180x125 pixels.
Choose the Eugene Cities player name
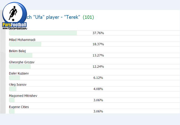coord(19,107)
